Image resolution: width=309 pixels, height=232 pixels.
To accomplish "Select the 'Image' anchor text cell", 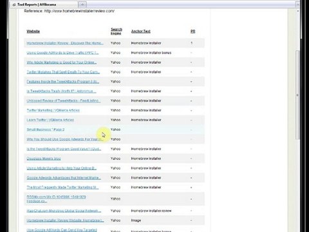I will [136, 220].
